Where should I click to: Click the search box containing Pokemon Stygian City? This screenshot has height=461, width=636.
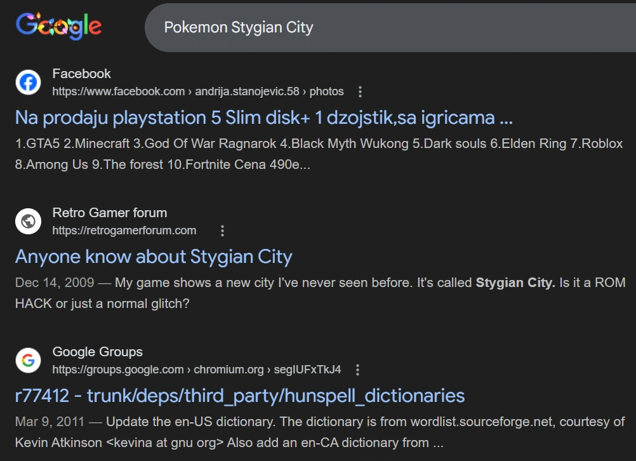390,27
